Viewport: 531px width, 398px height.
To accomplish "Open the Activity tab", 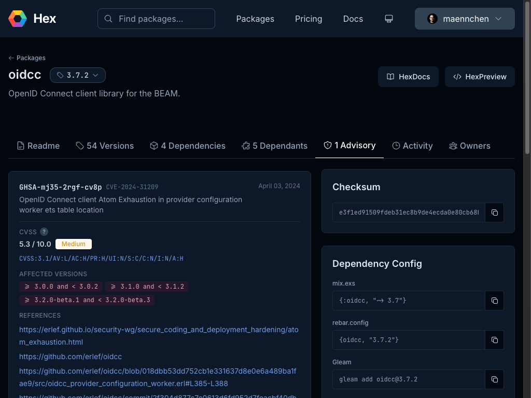I will point(412,146).
